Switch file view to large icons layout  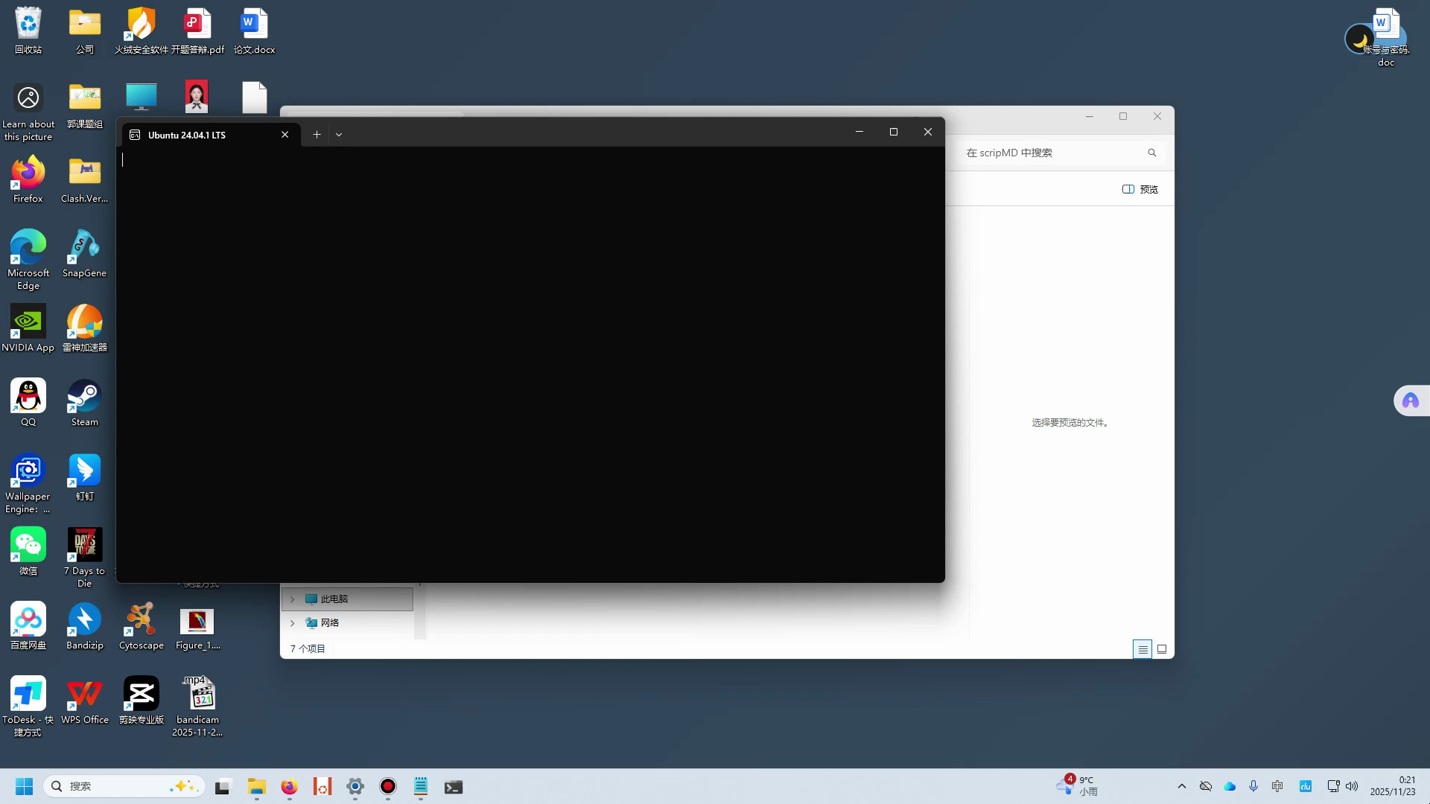click(x=1162, y=648)
